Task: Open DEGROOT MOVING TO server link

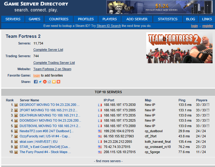Action: coord(49,105)
